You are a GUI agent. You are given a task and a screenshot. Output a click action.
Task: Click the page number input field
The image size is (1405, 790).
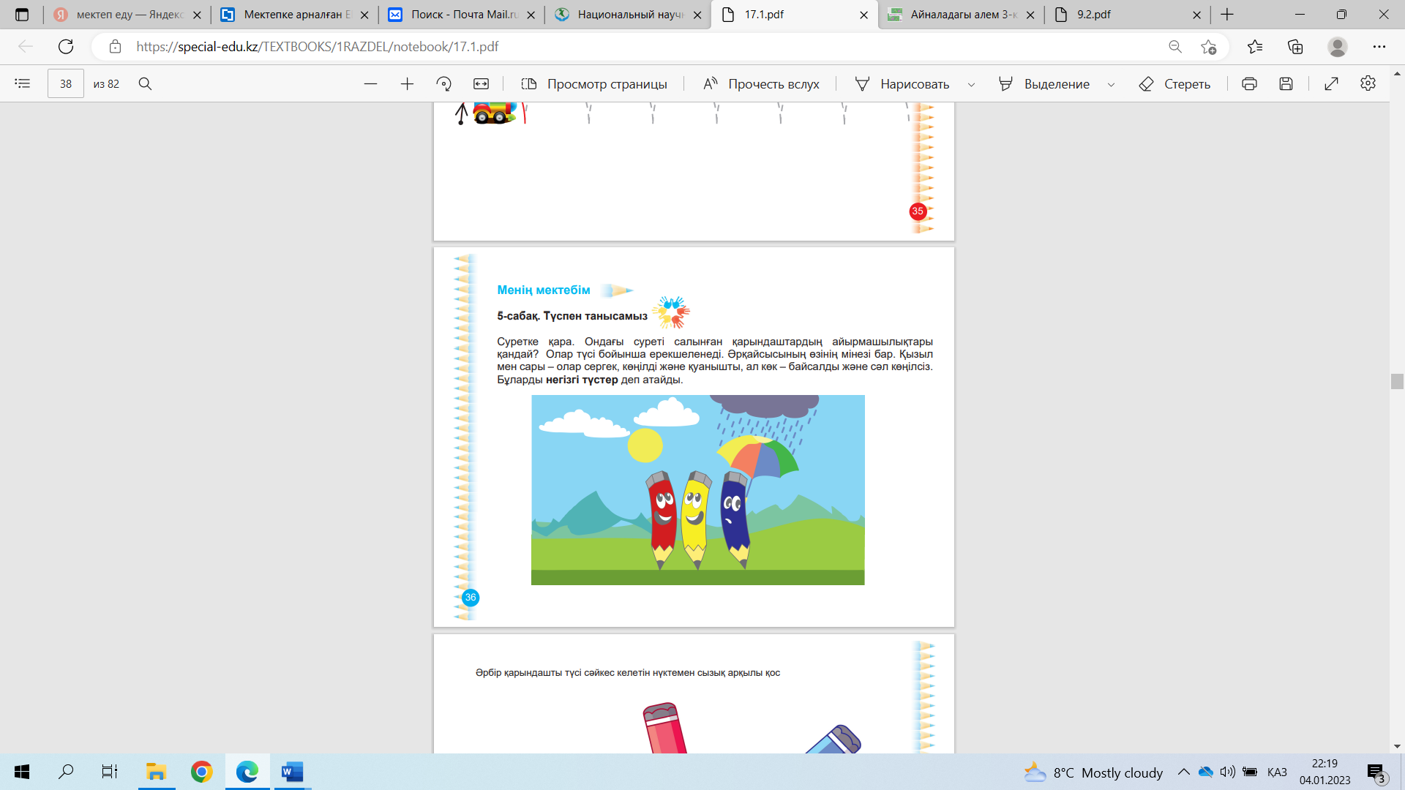66,83
